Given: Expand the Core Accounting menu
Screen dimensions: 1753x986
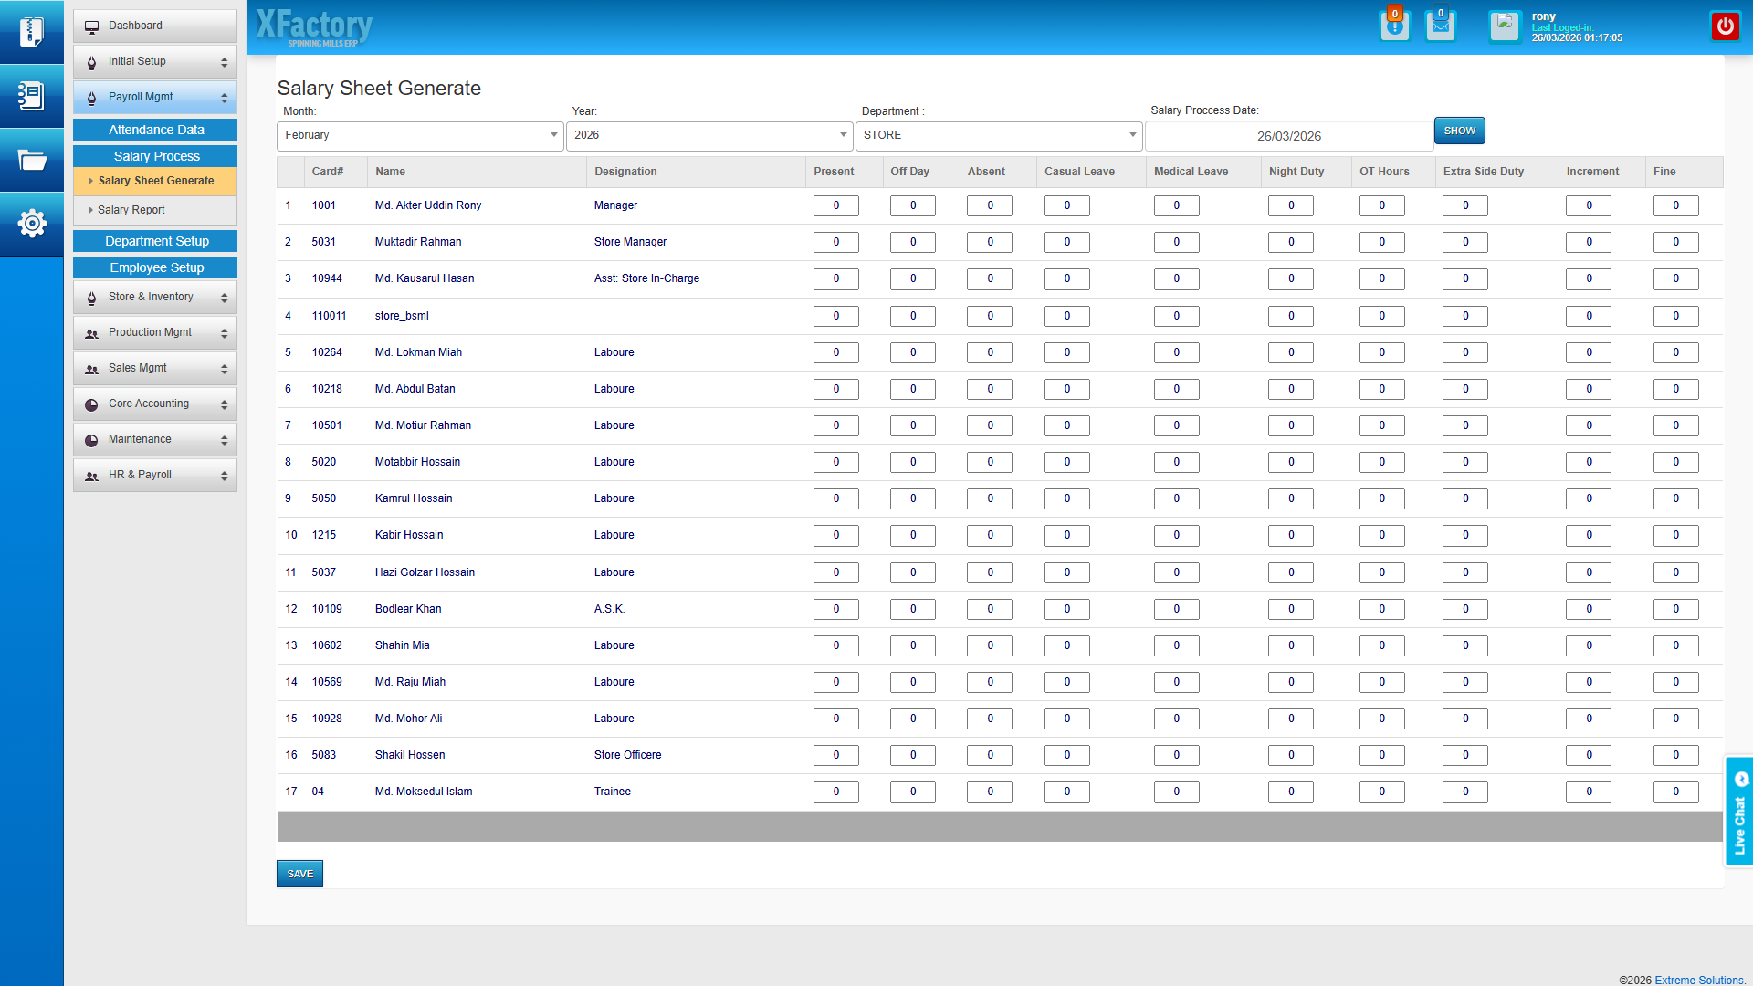Looking at the screenshot, I should [155, 404].
